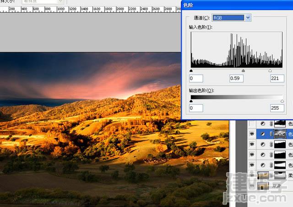Click the black input levels slider handle

191,71
